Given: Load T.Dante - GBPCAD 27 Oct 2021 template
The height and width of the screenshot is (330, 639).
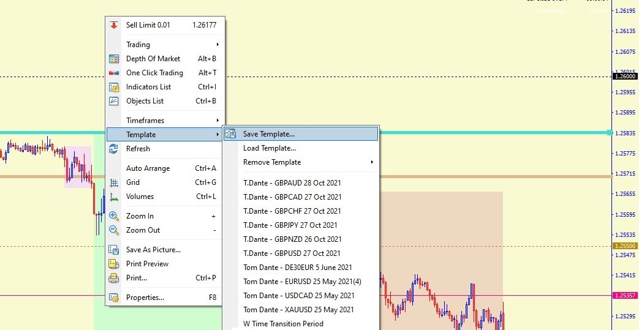Looking at the screenshot, I should (301, 197).
